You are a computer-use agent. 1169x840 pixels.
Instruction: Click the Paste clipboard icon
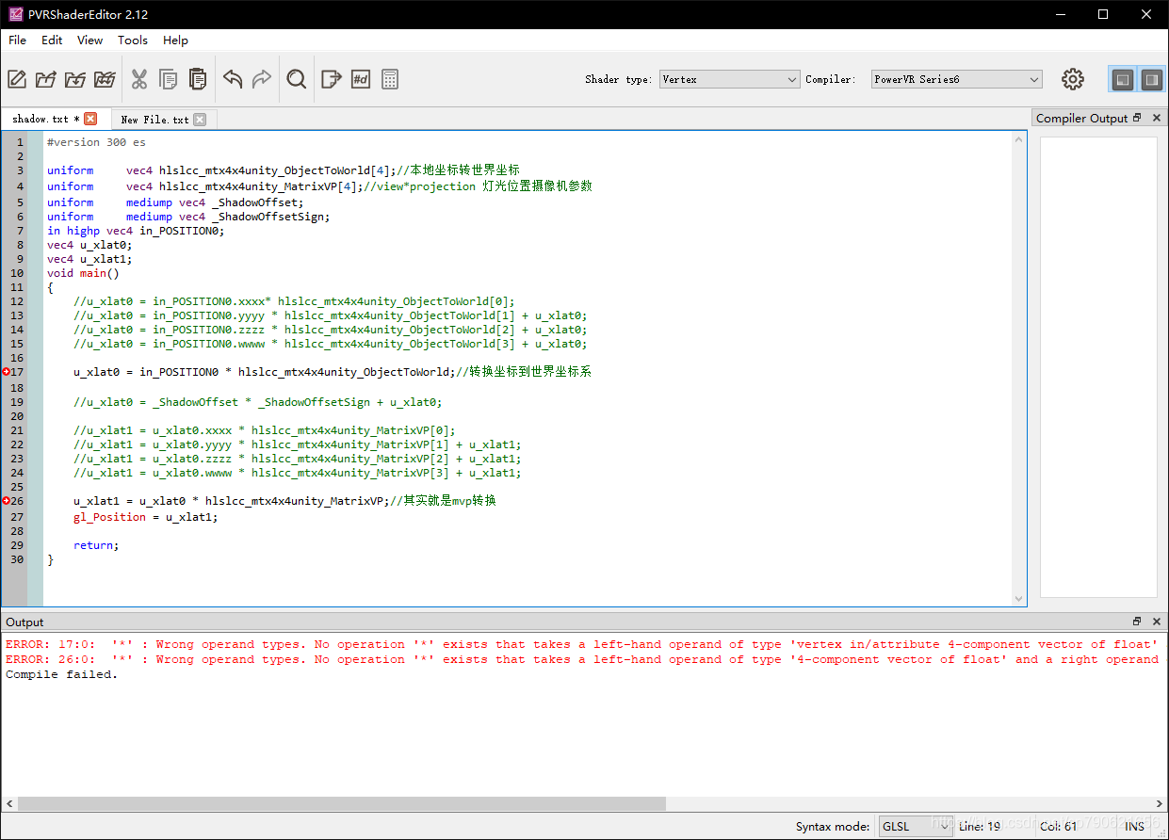[198, 79]
